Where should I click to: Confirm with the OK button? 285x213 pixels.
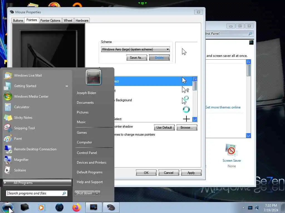click(146, 173)
